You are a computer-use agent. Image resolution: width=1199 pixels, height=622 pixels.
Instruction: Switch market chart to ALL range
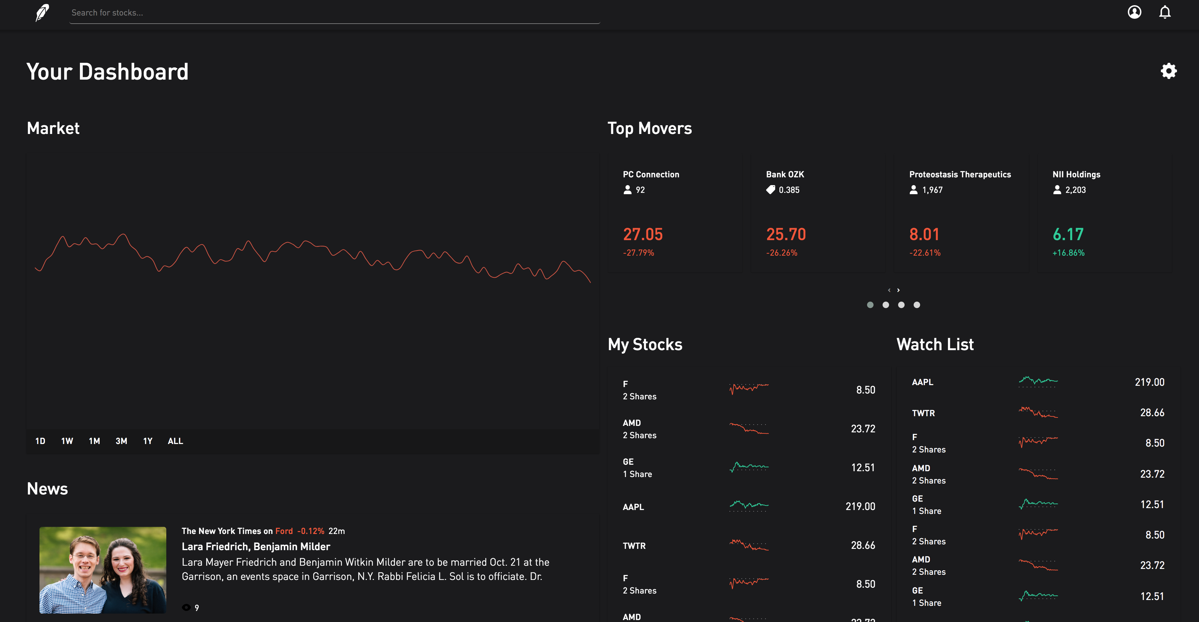tap(175, 441)
